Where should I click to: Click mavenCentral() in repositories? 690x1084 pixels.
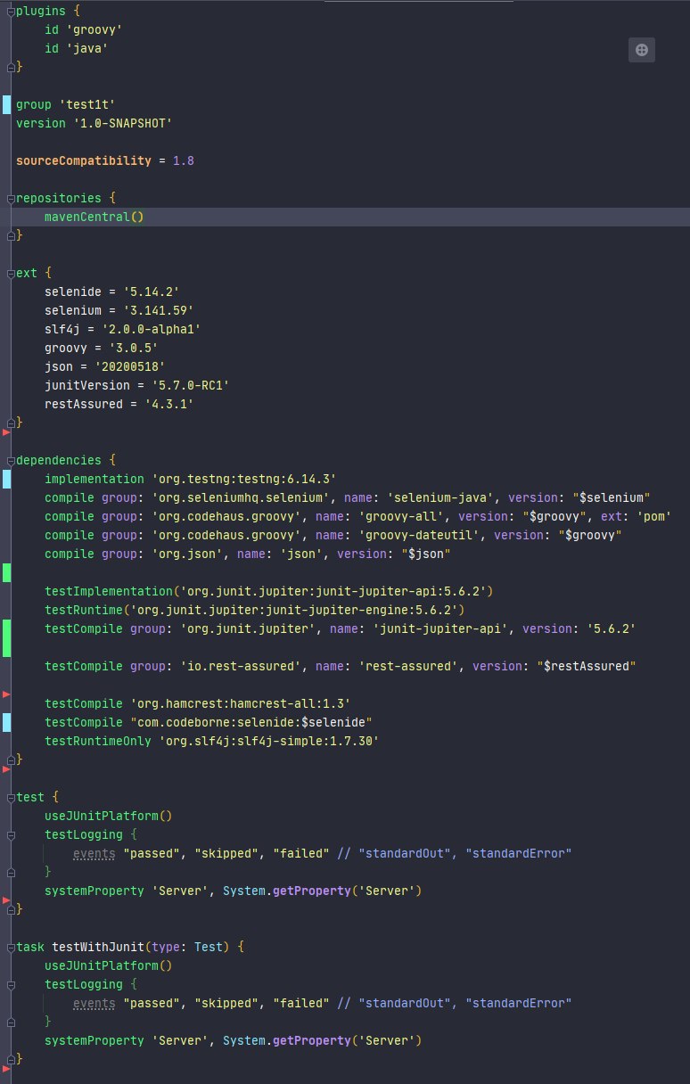(94, 217)
